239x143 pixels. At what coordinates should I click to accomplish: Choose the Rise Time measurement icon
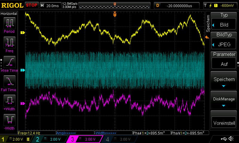click(x=9, y=62)
